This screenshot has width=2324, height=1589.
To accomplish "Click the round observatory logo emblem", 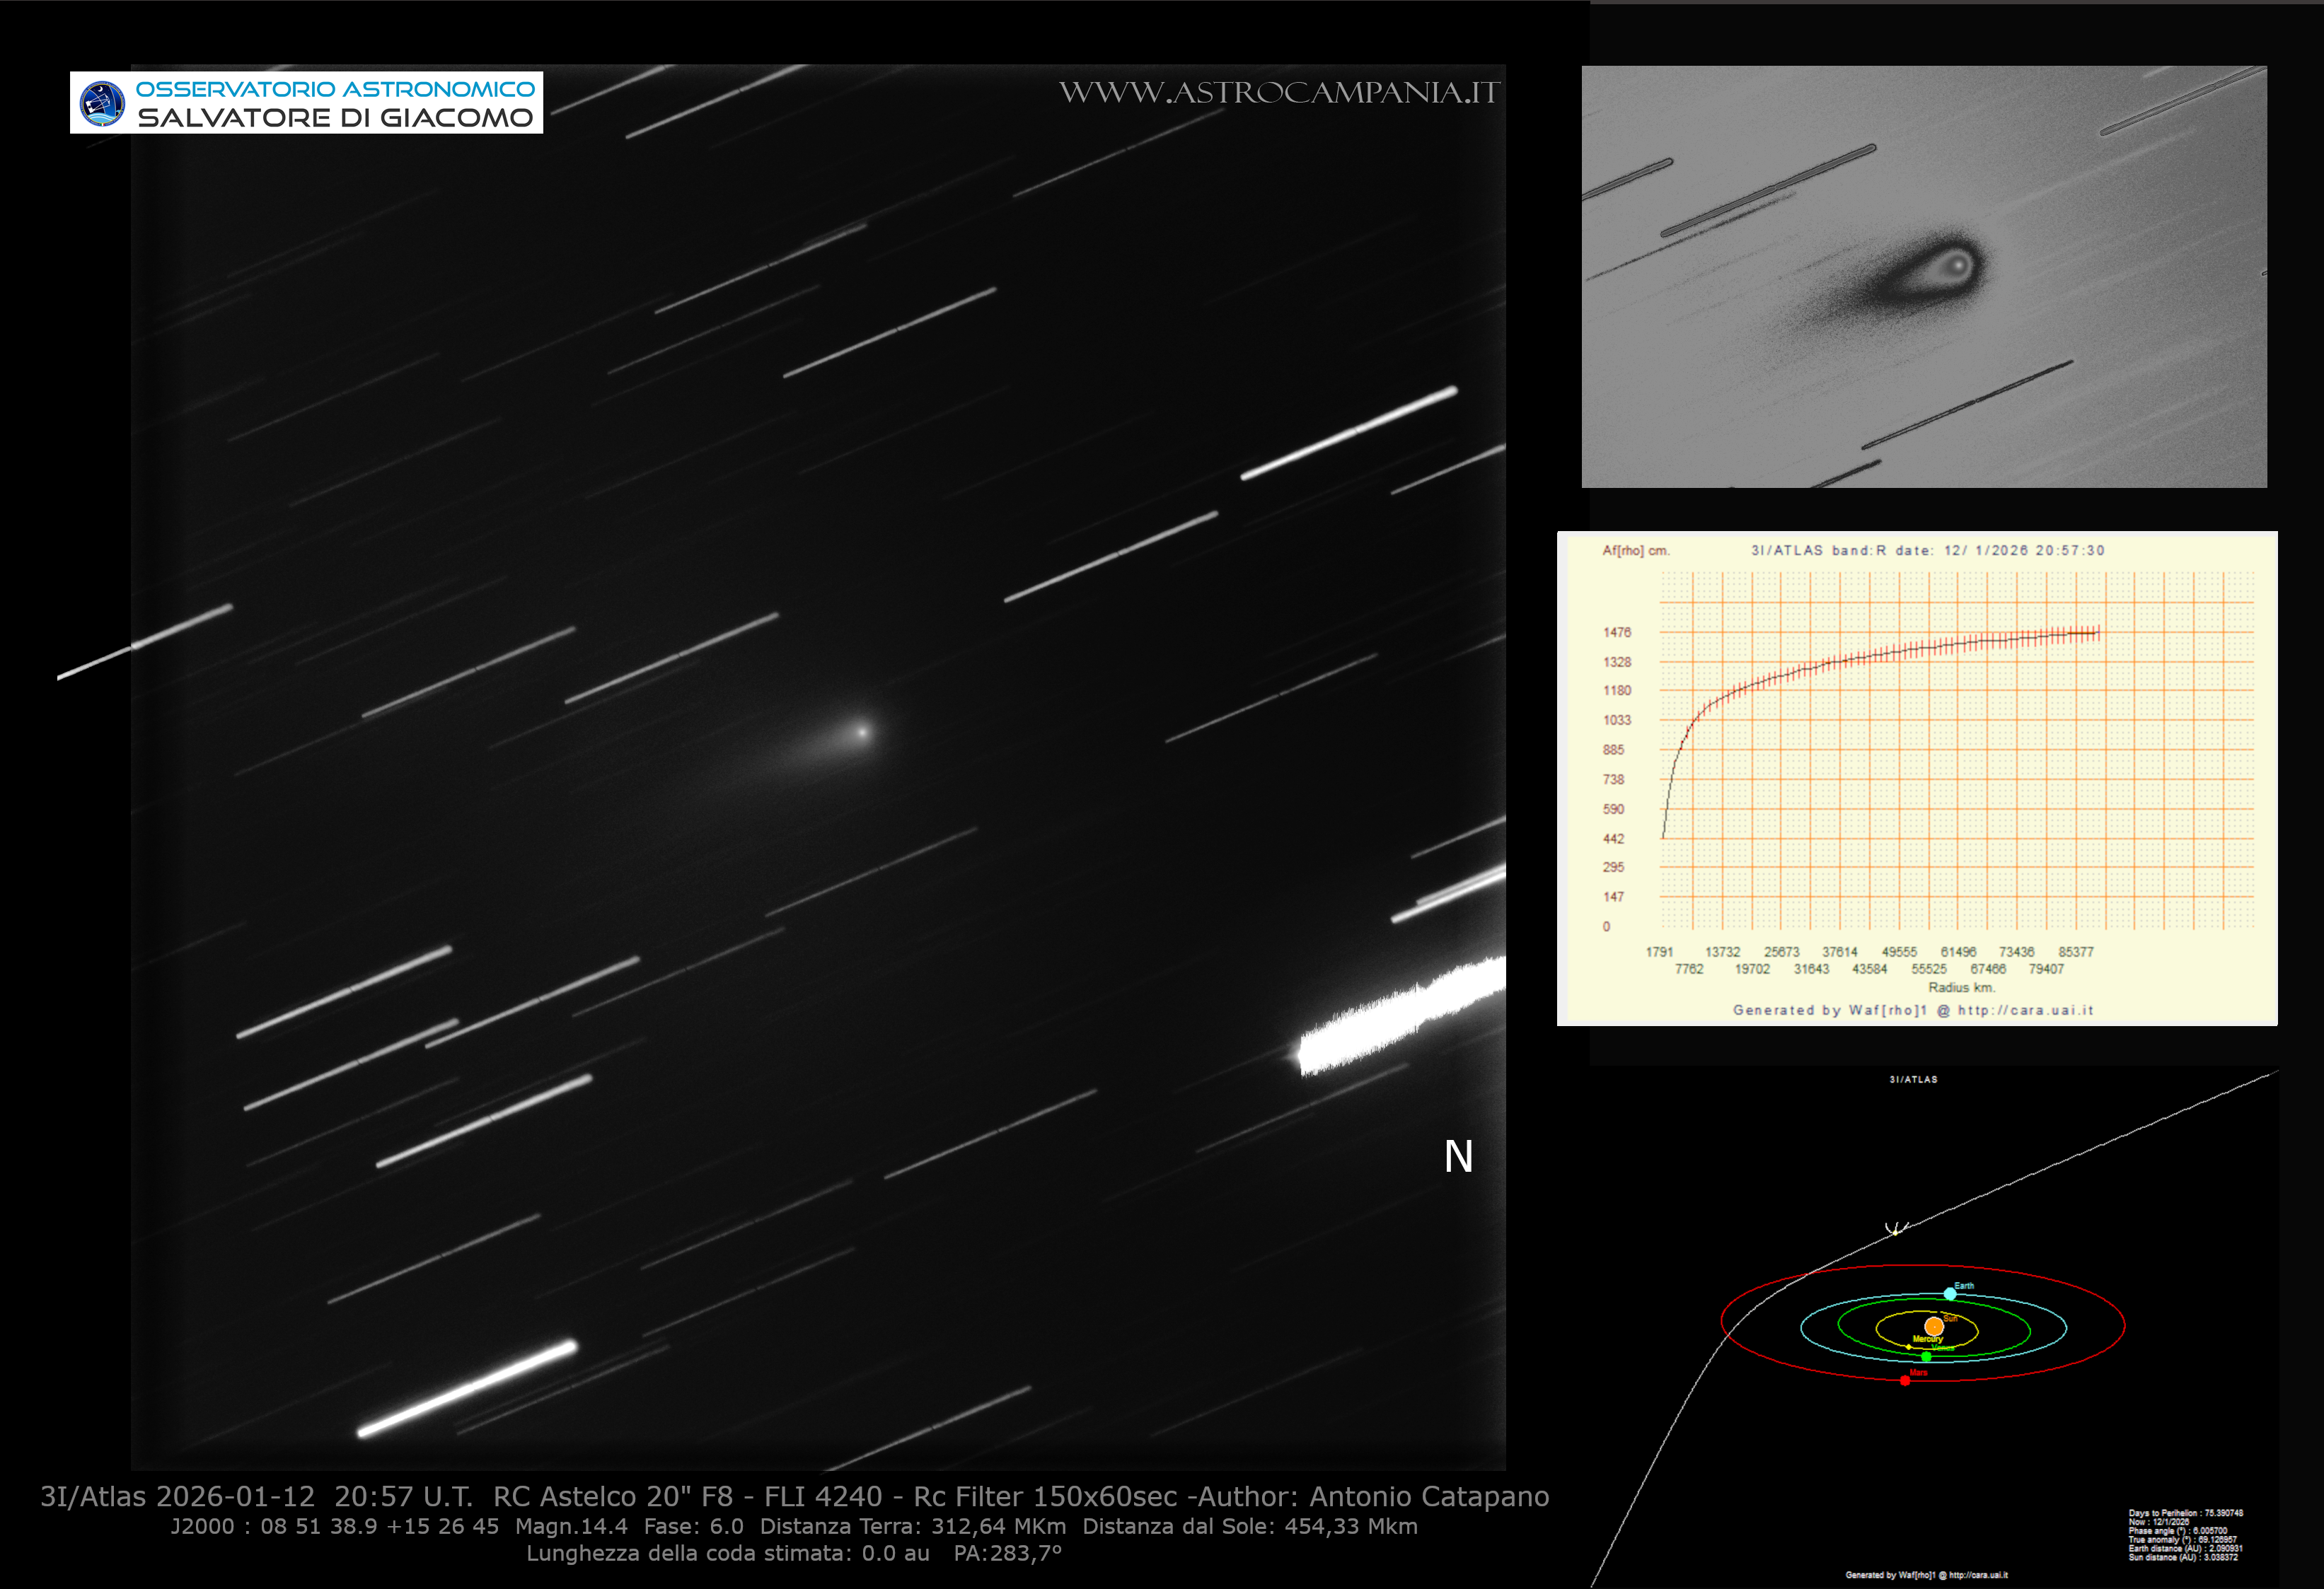I will pyautogui.click(x=102, y=103).
